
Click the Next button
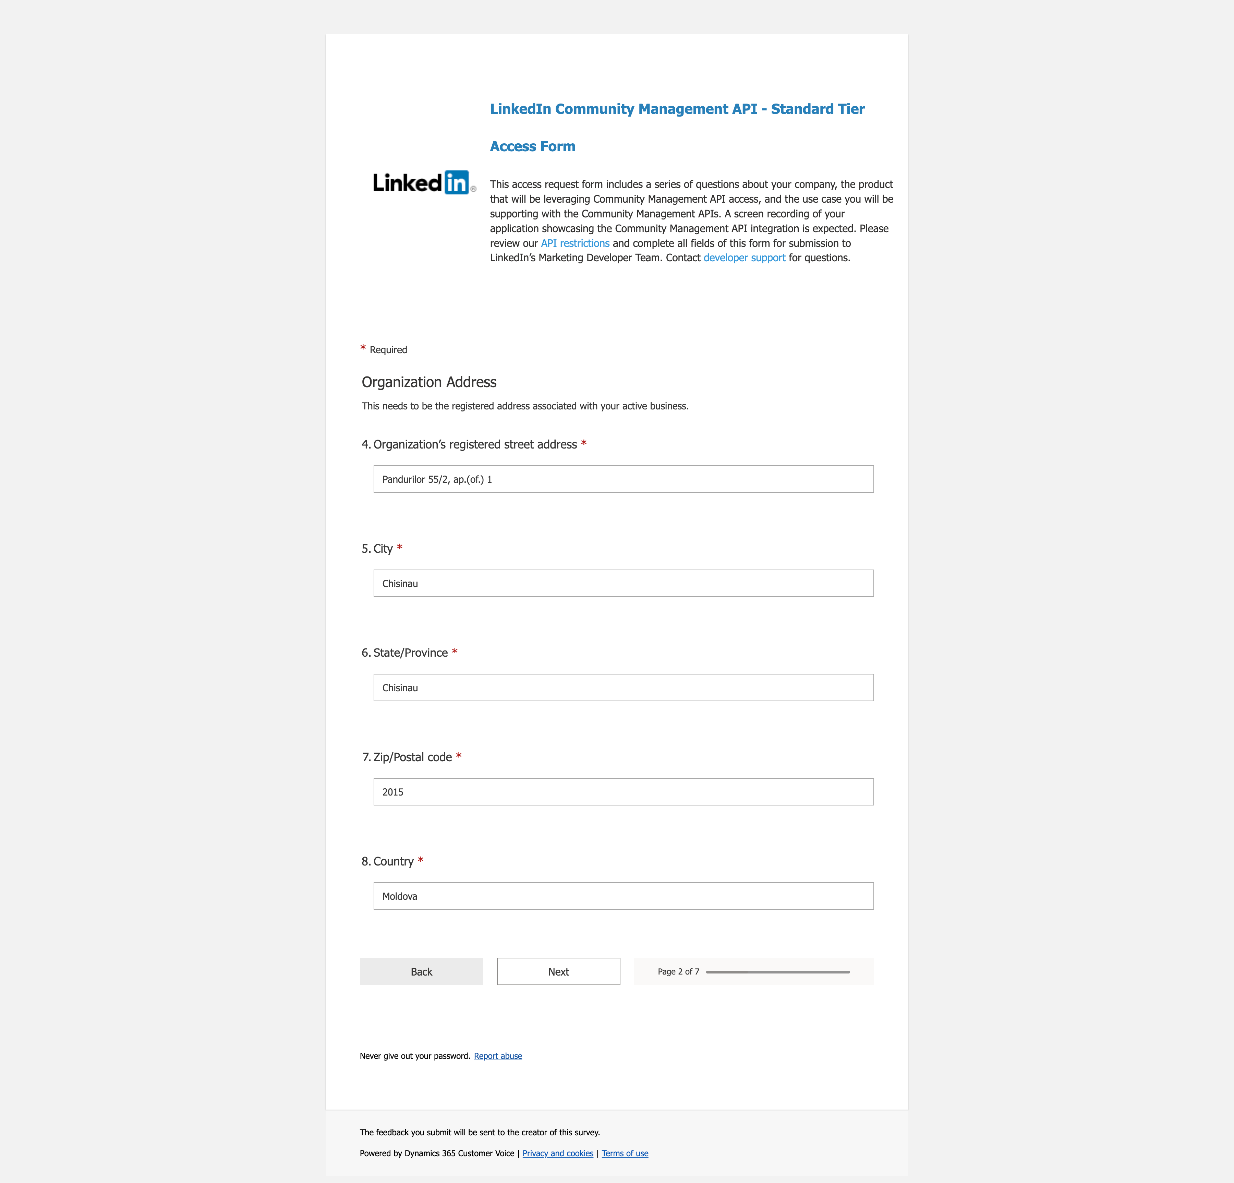pos(559,971)
